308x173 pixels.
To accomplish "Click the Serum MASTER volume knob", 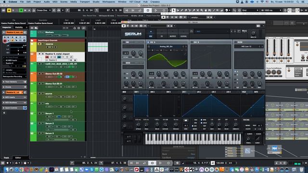I will pyautogui.click(x=253, y=33).
